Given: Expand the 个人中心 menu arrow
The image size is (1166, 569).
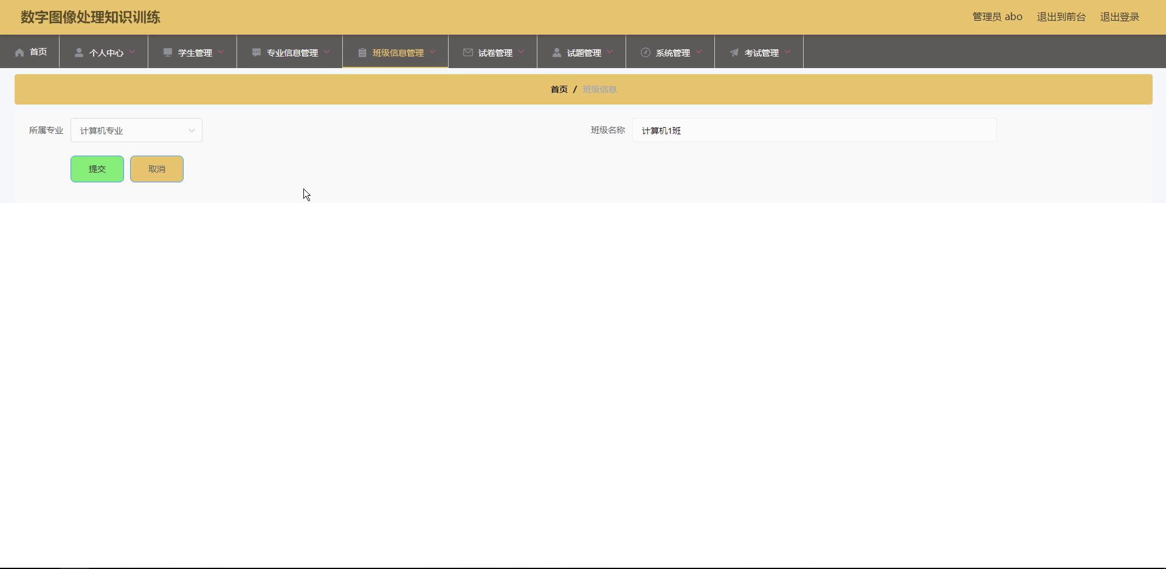Looking at the screenshot, I should [x=132, y=52].
